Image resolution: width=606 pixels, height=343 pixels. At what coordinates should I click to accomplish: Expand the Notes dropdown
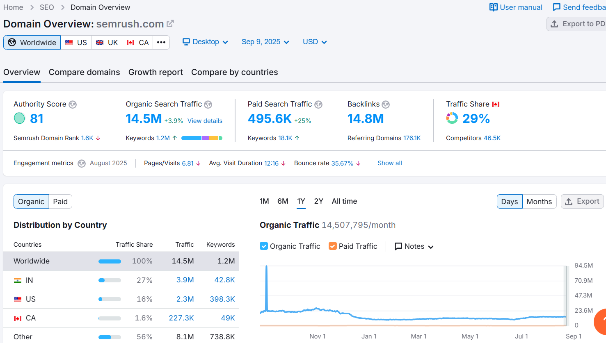414,246
